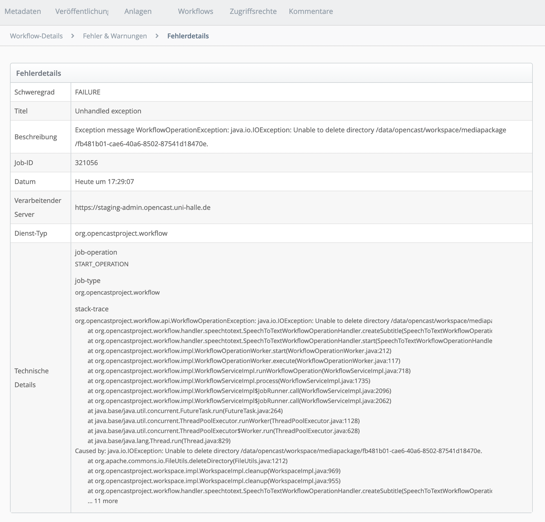The image size is (545, 522).
Task: Switch to the Workflows tab
Action: click(x=195, y=11)
